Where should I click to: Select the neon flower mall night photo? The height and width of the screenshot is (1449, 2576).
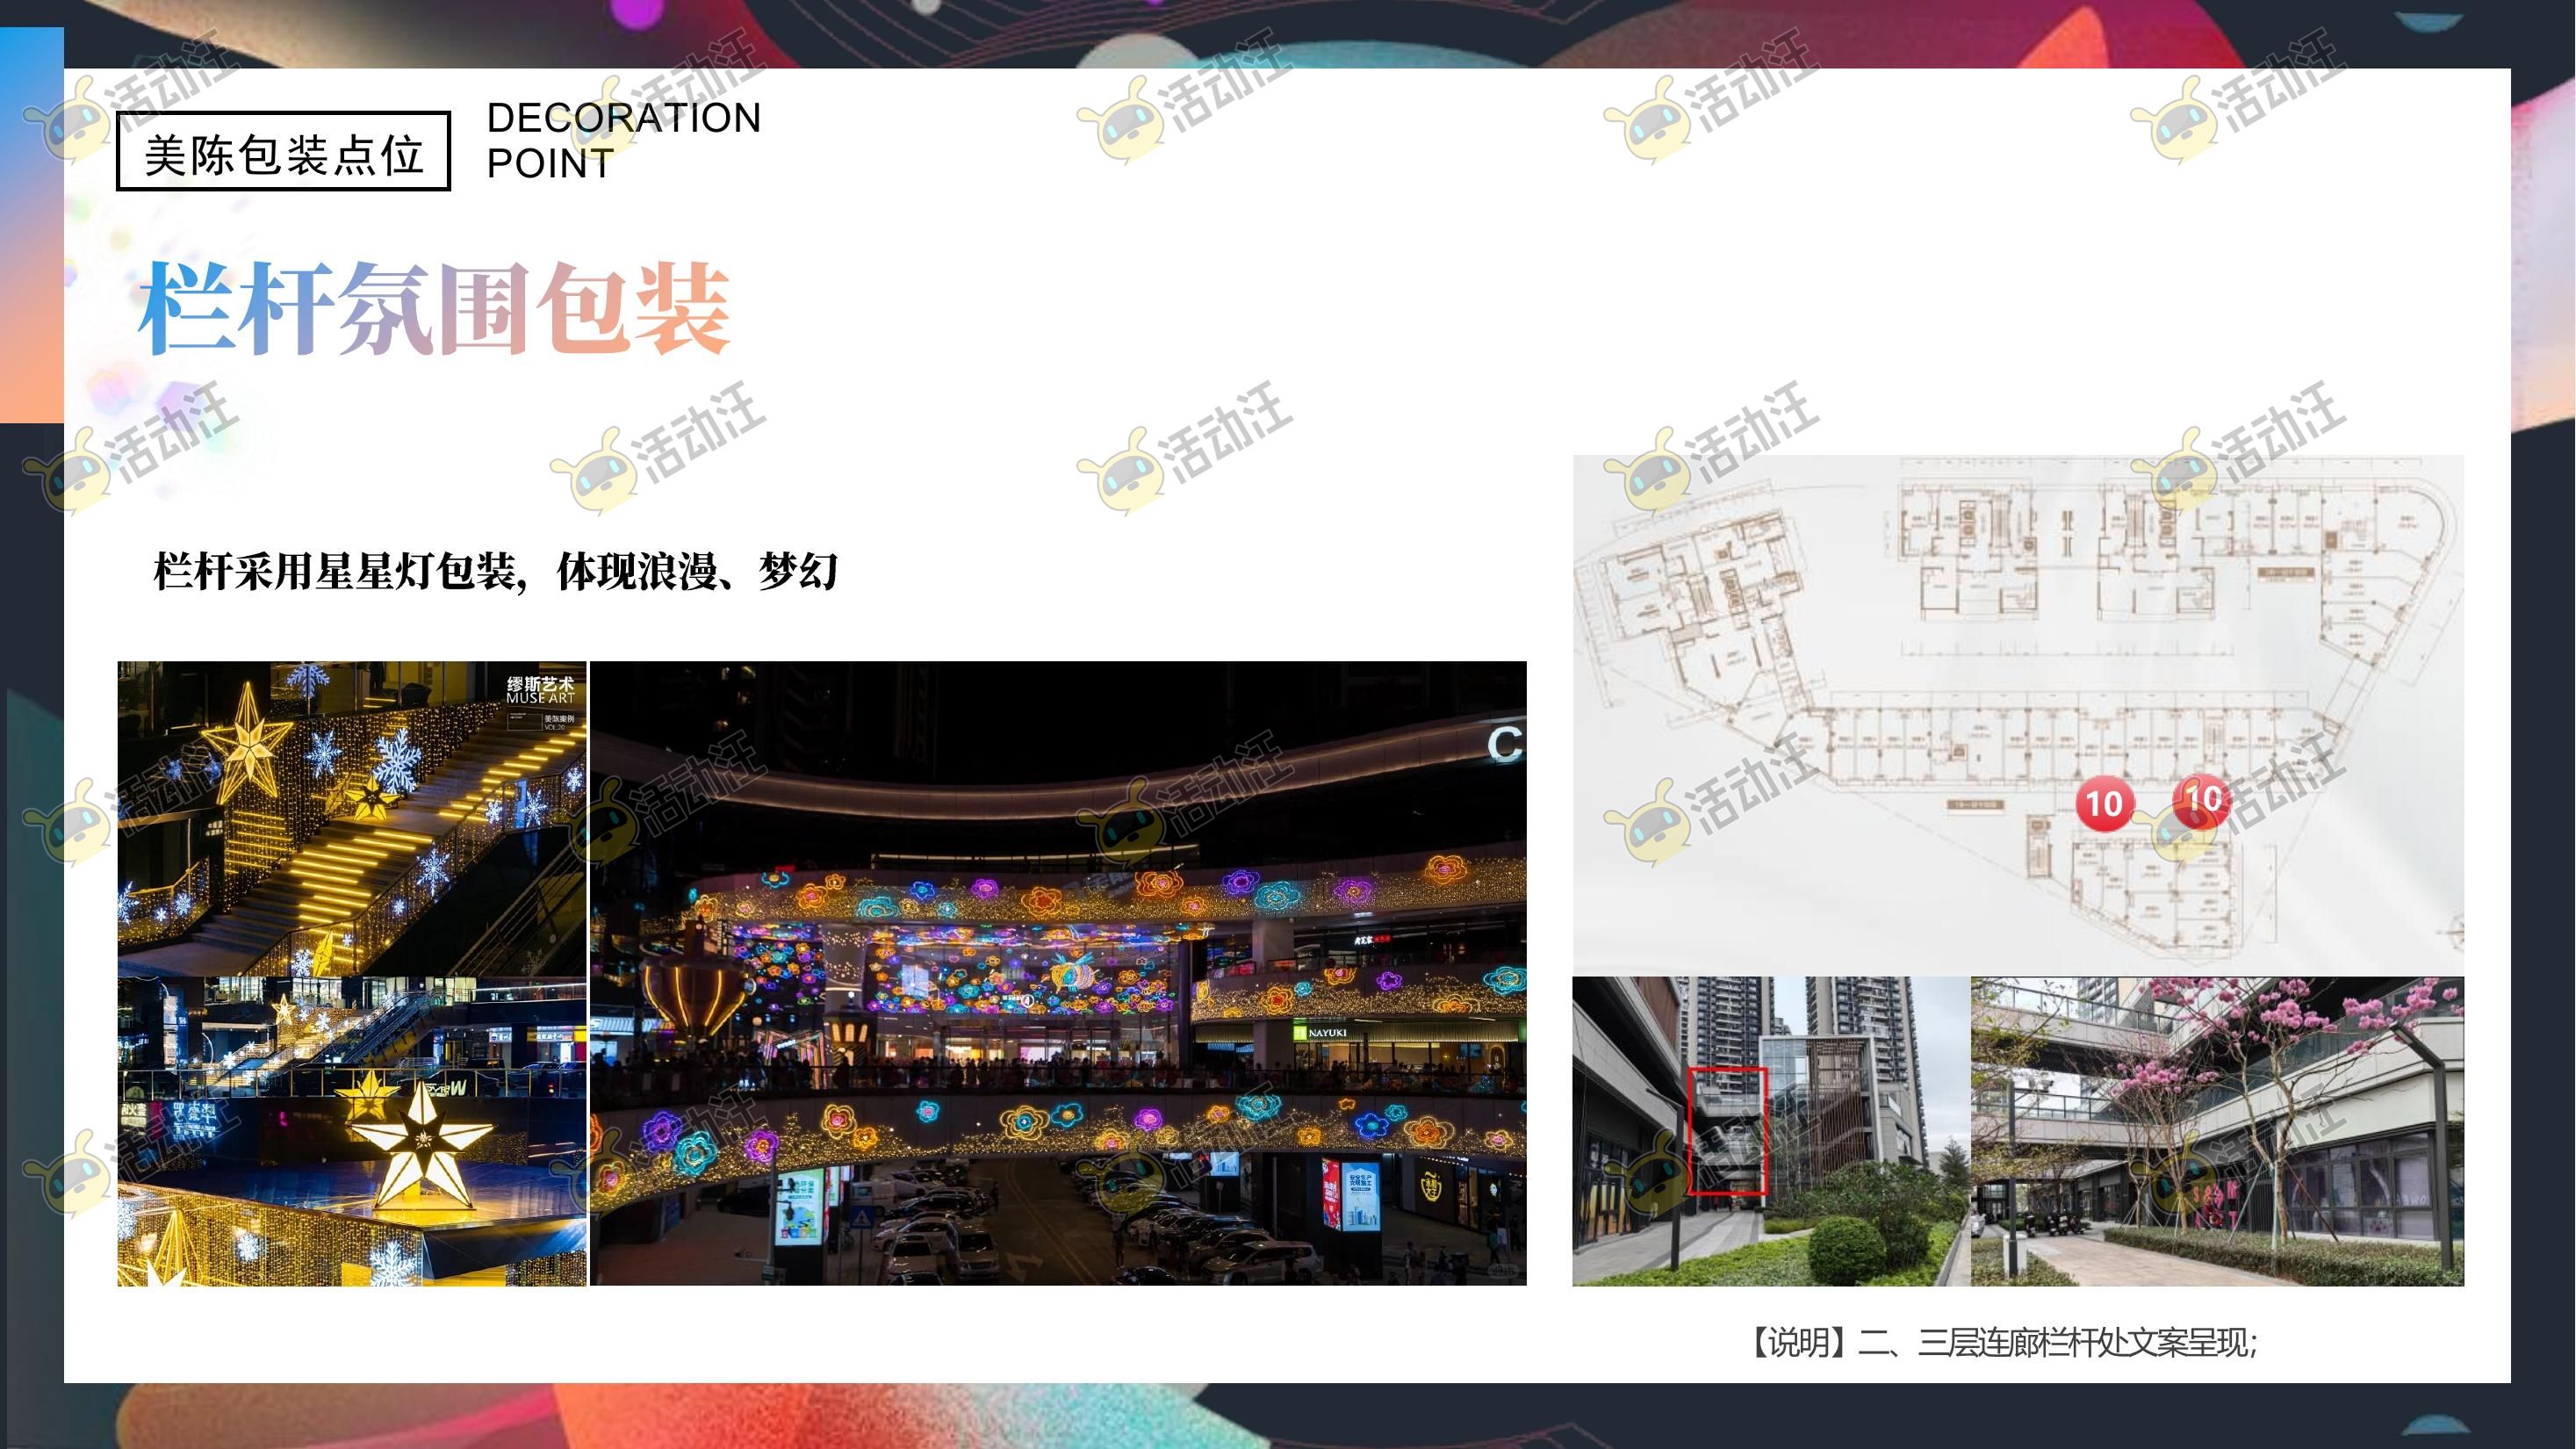tap(1058, 972)
